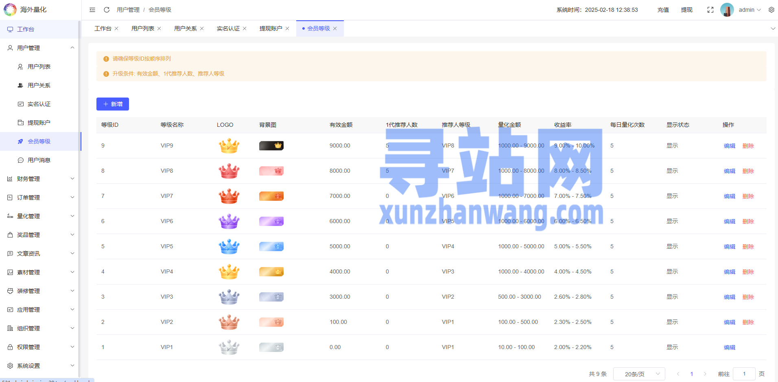Click the VIP9 gold crown logo

(229, 145)
